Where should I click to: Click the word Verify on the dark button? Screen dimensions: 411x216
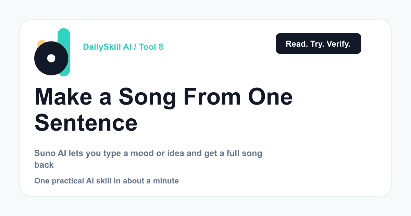coord(338,44)
